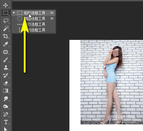The height and width of the screenshot is (131, 143).
Task: Choose single column 单列选框工具 menu entry
Action: tap(34, 30)
